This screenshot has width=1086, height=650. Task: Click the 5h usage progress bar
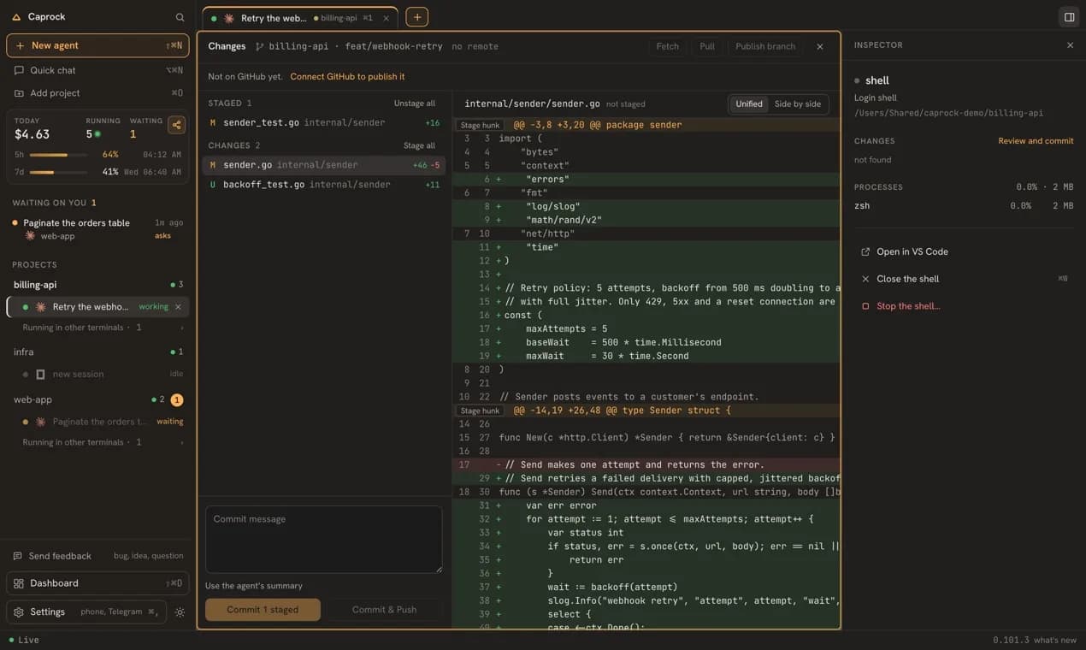point(60,155)
